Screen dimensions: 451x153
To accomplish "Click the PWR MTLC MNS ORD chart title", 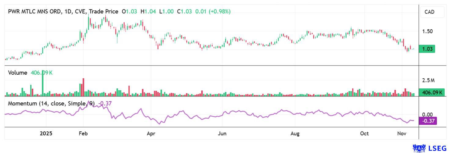I will (x=35, y=12).
